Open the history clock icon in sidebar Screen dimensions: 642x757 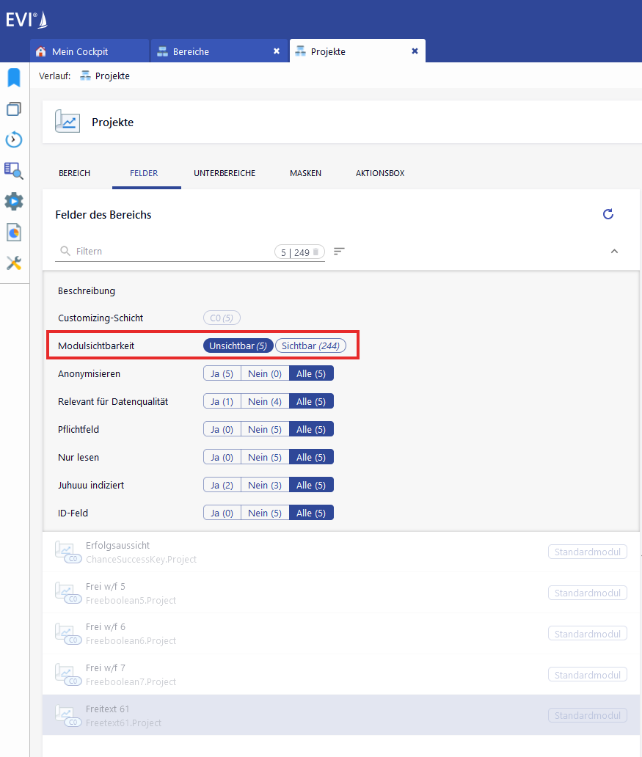pos(14,139)
